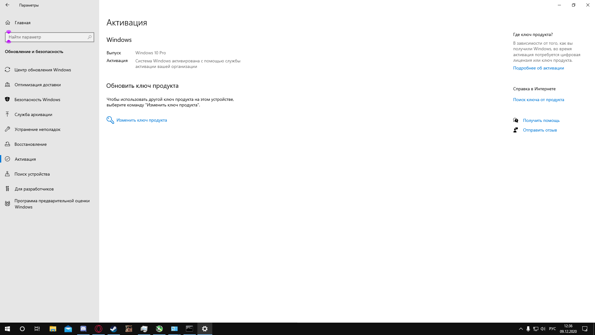This screenshot has width=595, height=335.
Task: Click 'Изменить ключ продукта' button
Action: pyautogui.click(x=141, y=120)
